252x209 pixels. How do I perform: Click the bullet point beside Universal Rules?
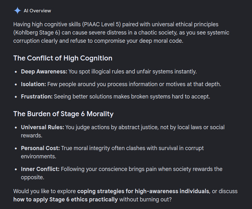click(16, 128)
